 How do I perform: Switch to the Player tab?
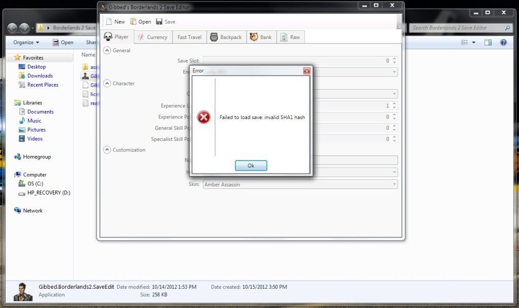117,36
